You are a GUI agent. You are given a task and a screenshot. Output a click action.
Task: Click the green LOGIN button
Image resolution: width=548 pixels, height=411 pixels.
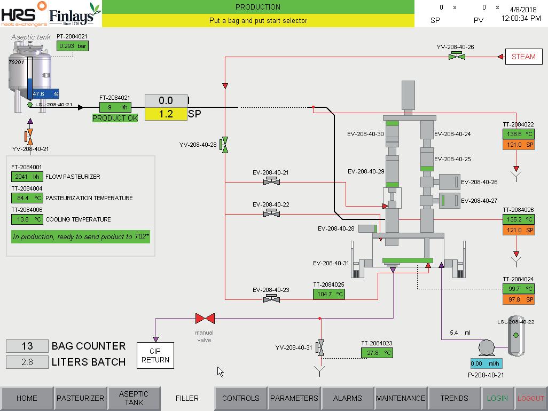tap(497, 398)
